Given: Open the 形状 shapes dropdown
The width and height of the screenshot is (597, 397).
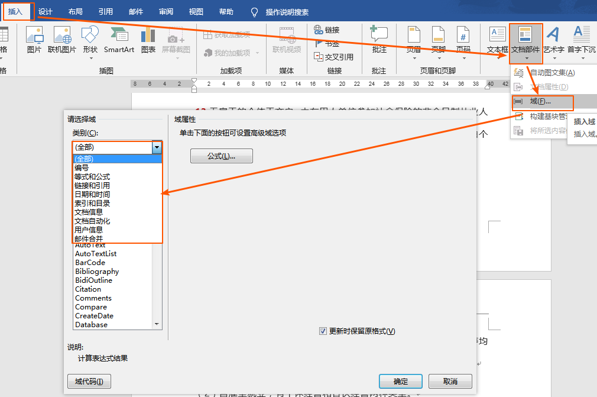Looking at the screenshot, I should click(90, 40).
